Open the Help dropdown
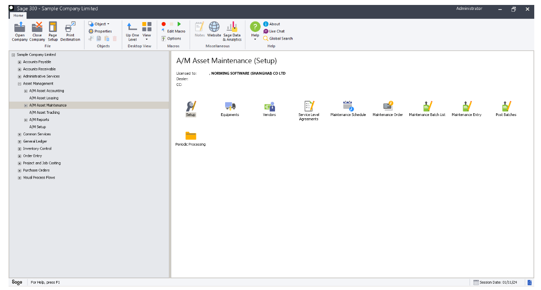 click(255, 31)
